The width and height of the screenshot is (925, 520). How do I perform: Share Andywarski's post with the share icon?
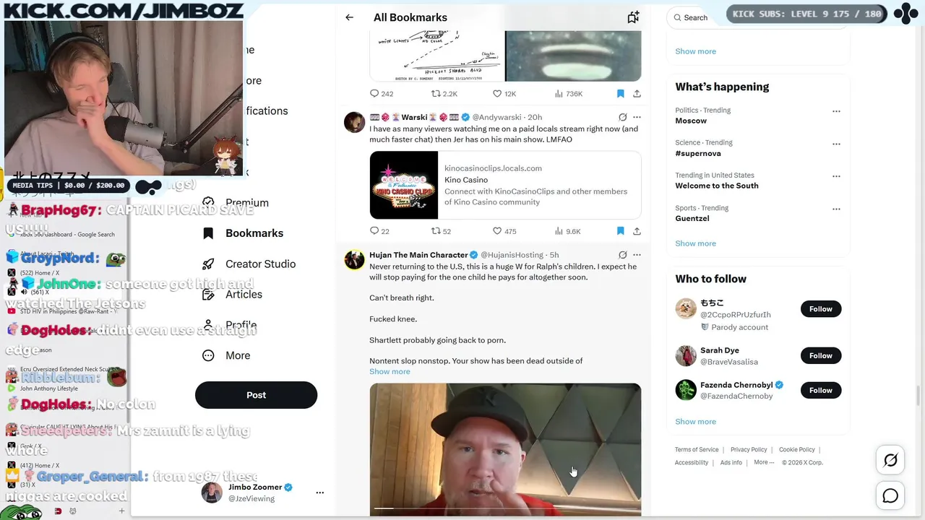point(637,231)
